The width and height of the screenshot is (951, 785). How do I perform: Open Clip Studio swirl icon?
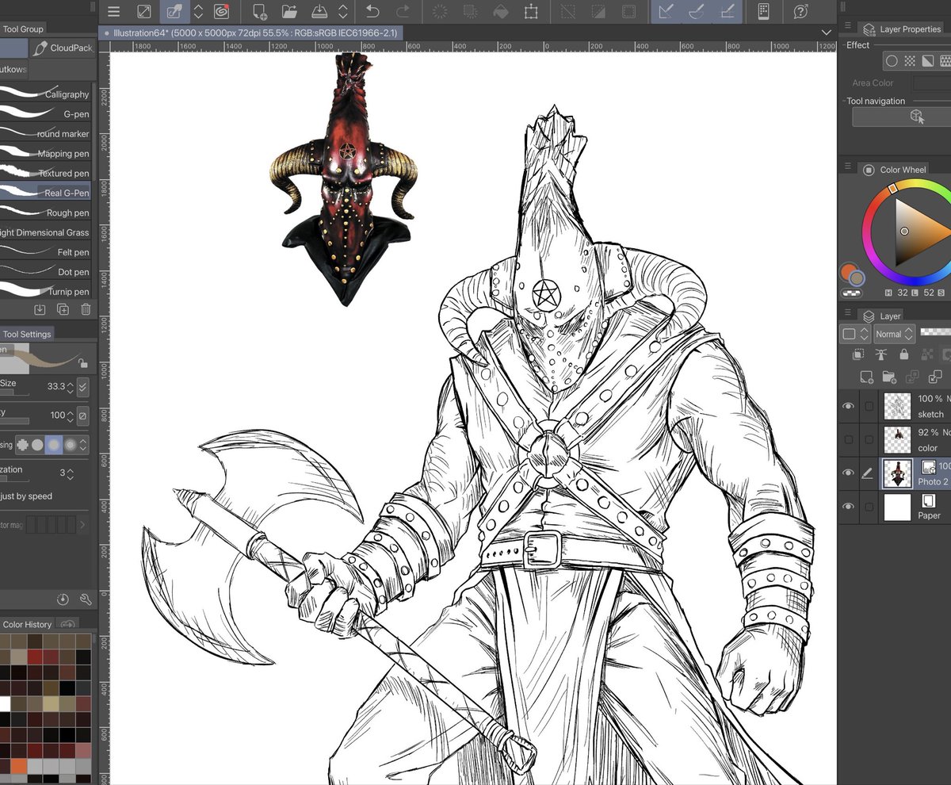222,11
